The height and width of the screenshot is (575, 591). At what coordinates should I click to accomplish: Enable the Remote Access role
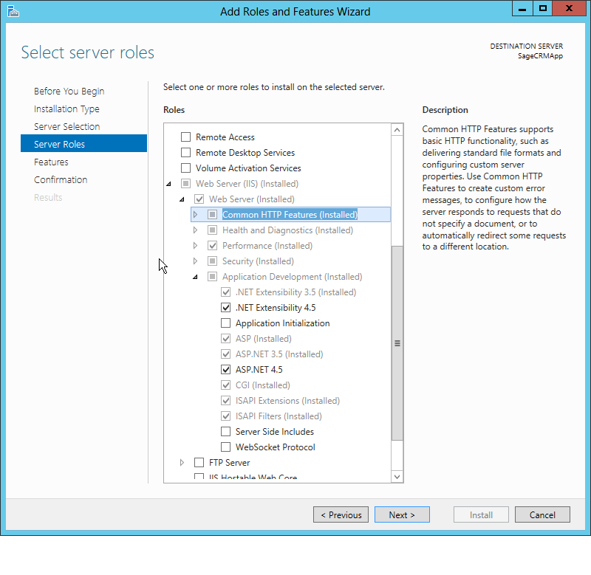(x=185, y=137)
